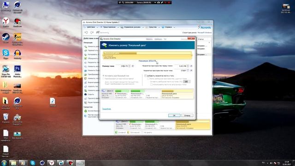Open the audio file icon on desktop
This screenshot has height=166, width=295.
pos(53,102)
